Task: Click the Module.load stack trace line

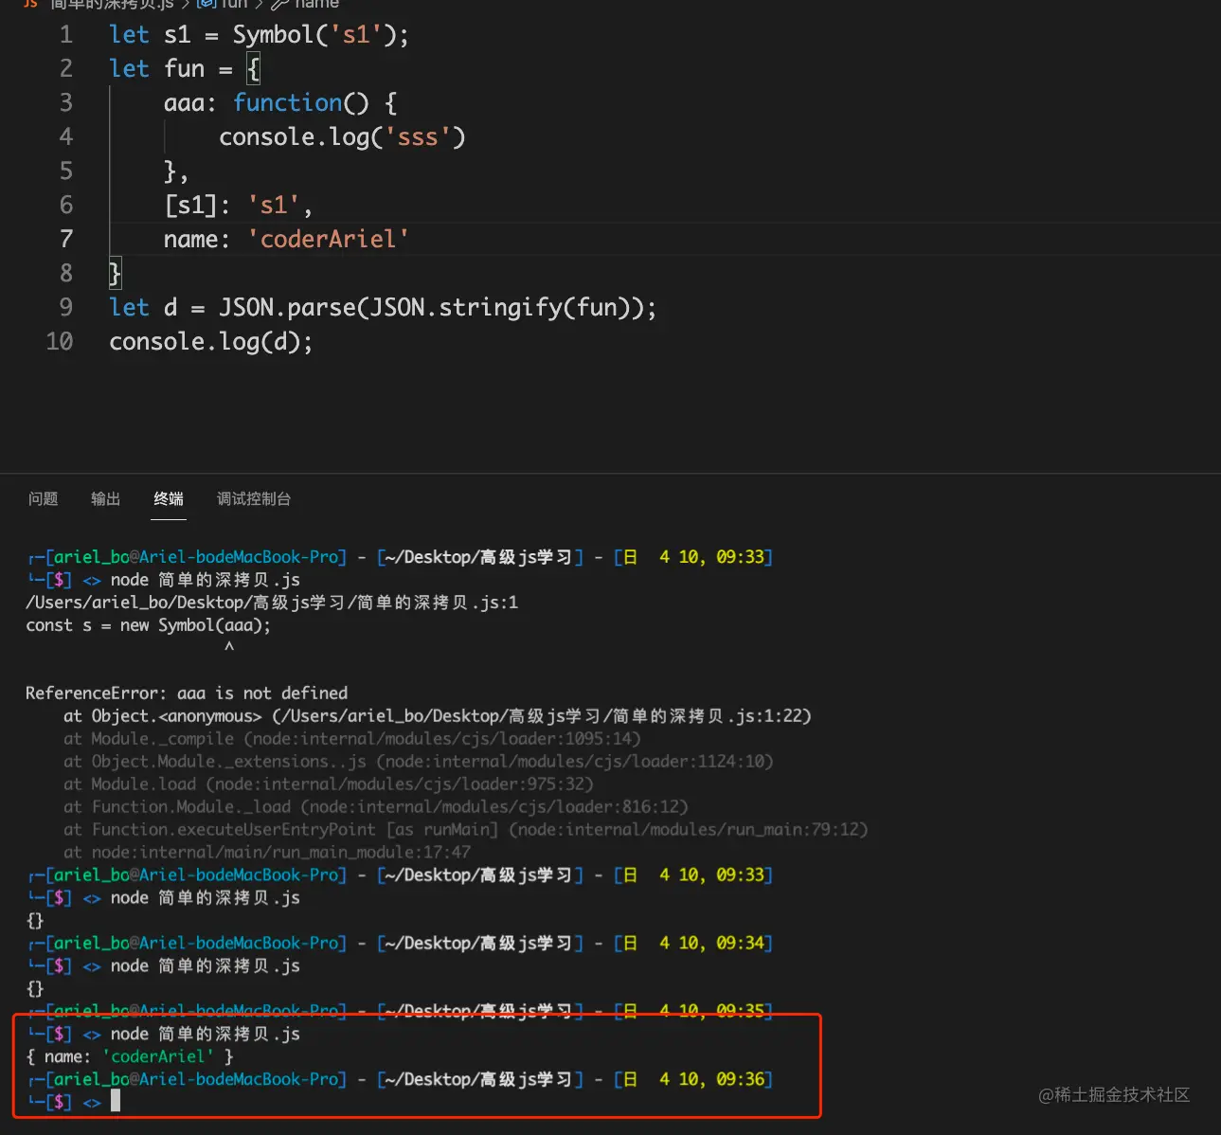Action: pos(329,784)
